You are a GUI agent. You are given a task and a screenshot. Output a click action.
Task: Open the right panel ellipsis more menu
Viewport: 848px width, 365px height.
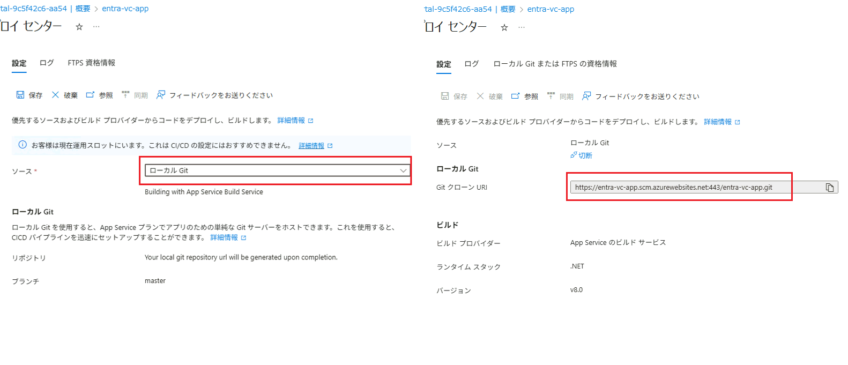pyautogui.click(x=522, y=28)
